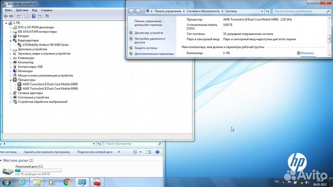Select the Контроллеры USB category icon
The height and width of the screenshot is (187, 333).
click(15, 67)
